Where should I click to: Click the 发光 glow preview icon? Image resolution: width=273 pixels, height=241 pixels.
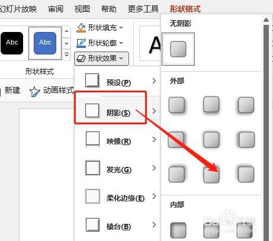click(x=92, y=168)
